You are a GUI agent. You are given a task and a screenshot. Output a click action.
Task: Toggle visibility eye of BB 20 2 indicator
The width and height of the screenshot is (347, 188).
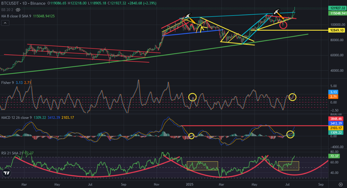tap(18, 10)
